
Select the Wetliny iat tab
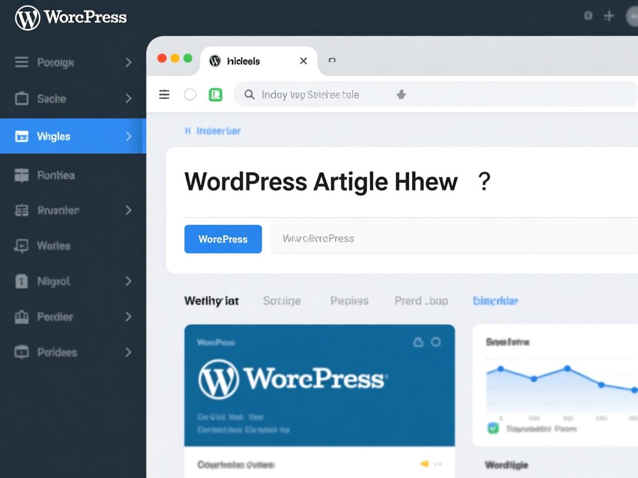pyautogui.click(x=212, y=300)
